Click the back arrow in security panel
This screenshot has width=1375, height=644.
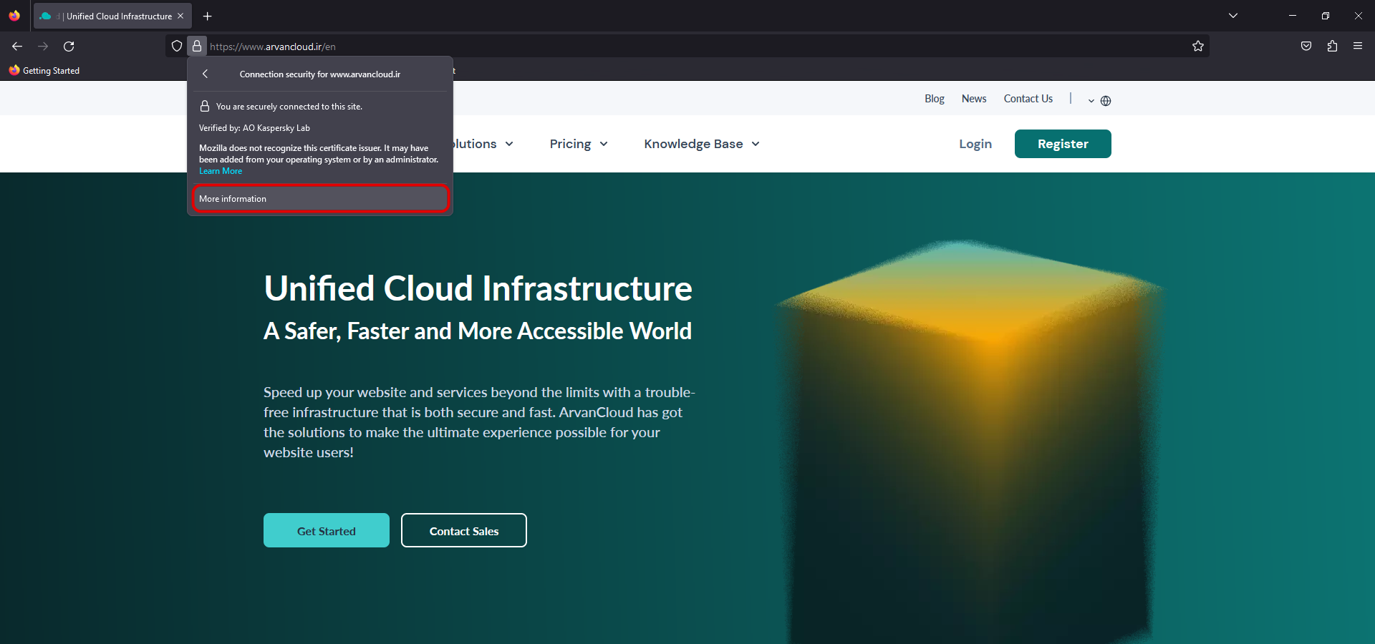tap(206, 74)
